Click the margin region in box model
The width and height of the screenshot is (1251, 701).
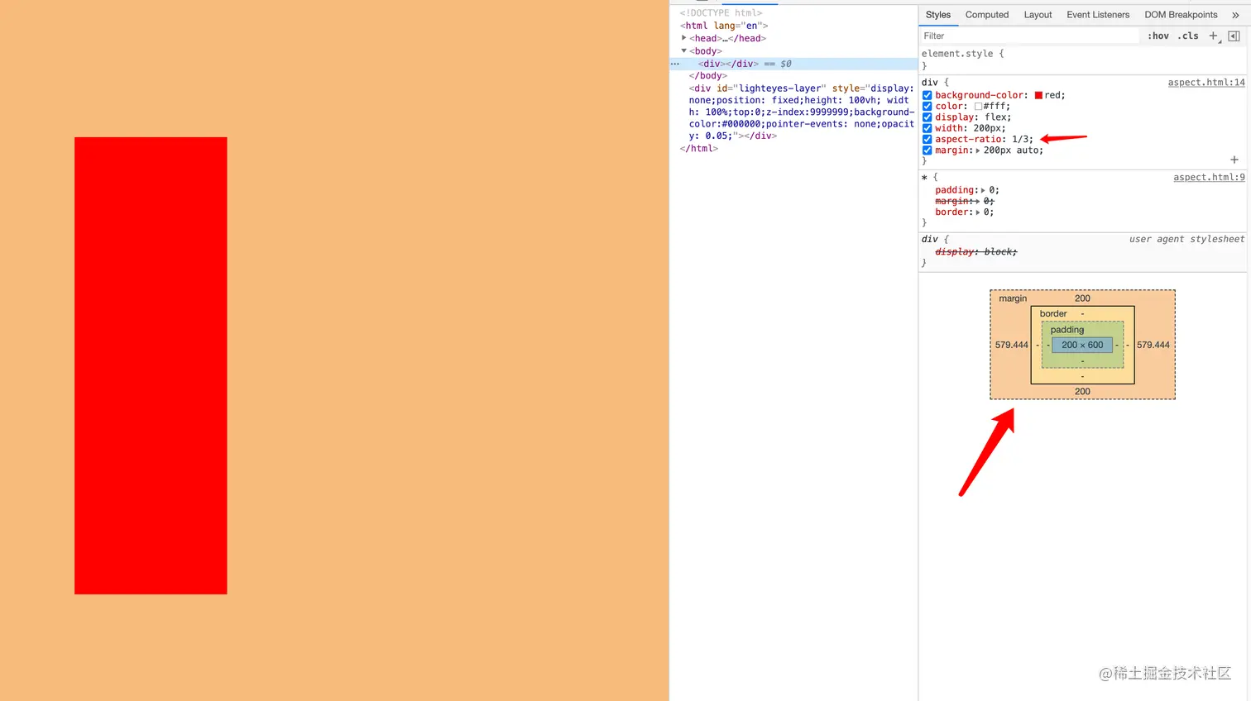(x=1012, y=298)
